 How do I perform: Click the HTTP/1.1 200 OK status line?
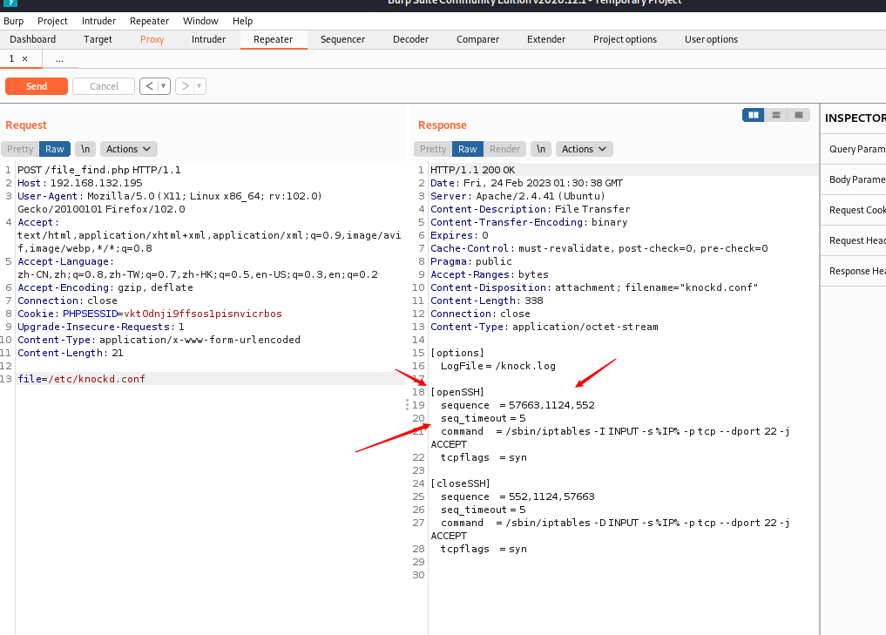tap(473, 170)
